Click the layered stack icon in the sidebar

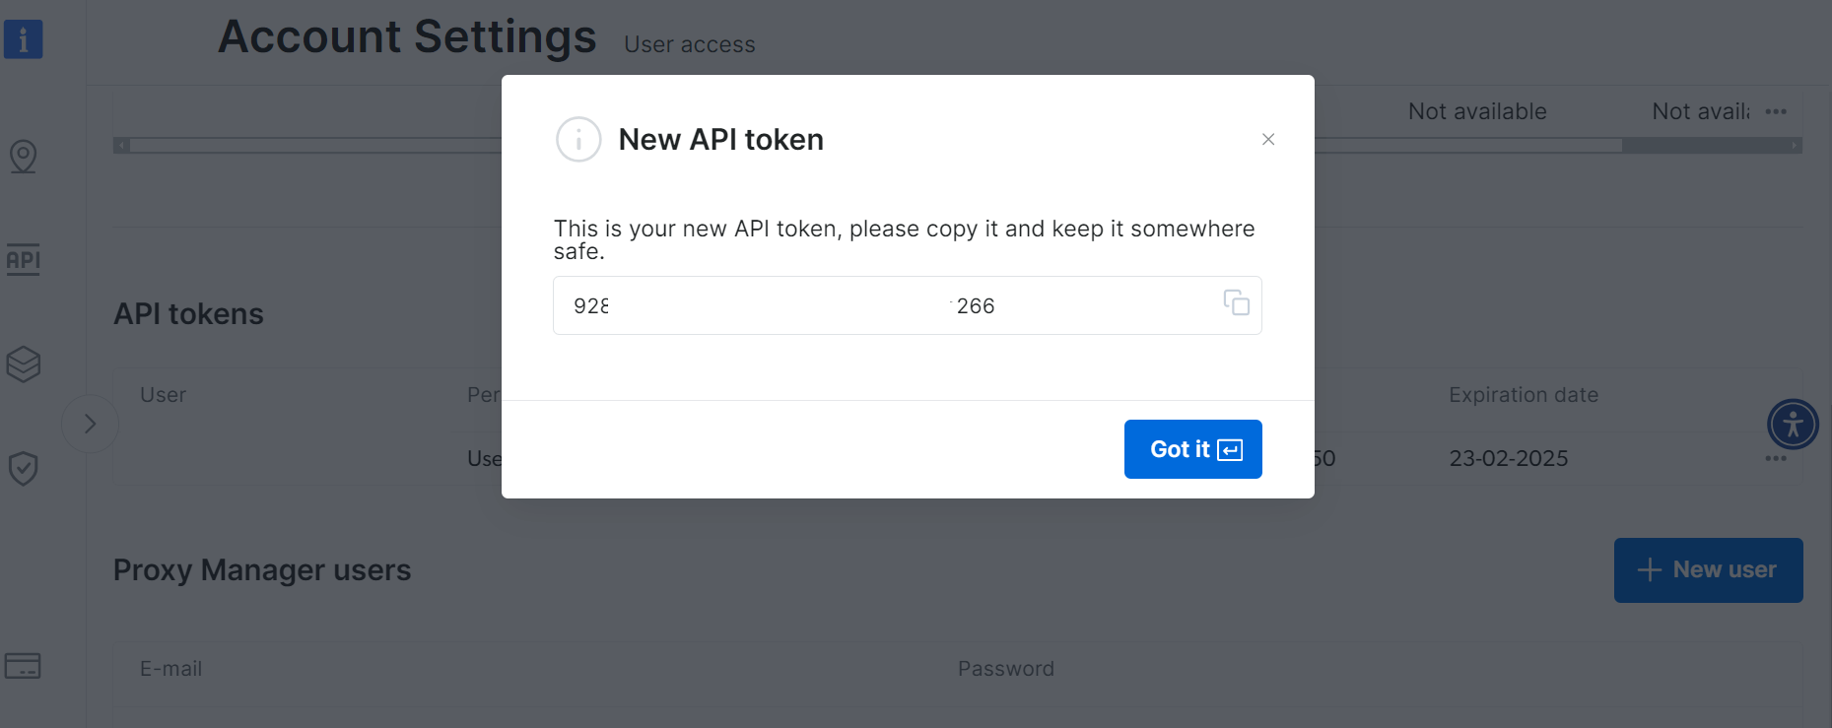click(x=22, y=364)
